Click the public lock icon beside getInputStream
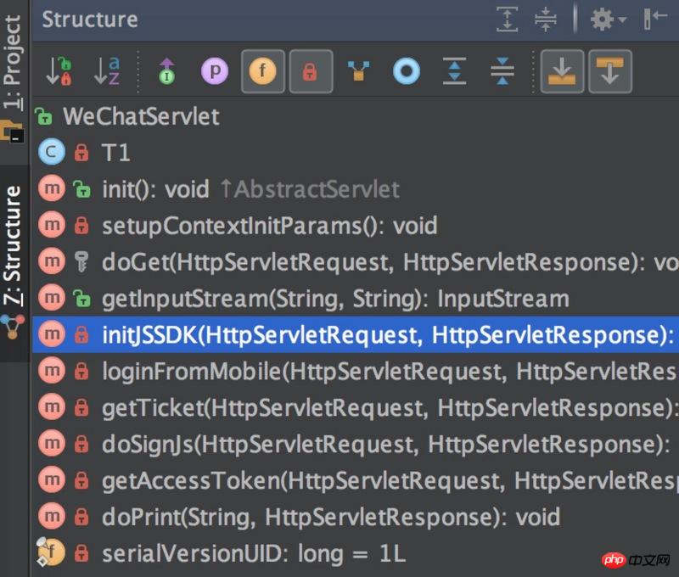Screen dimensions: 679x577 [81, 298]
